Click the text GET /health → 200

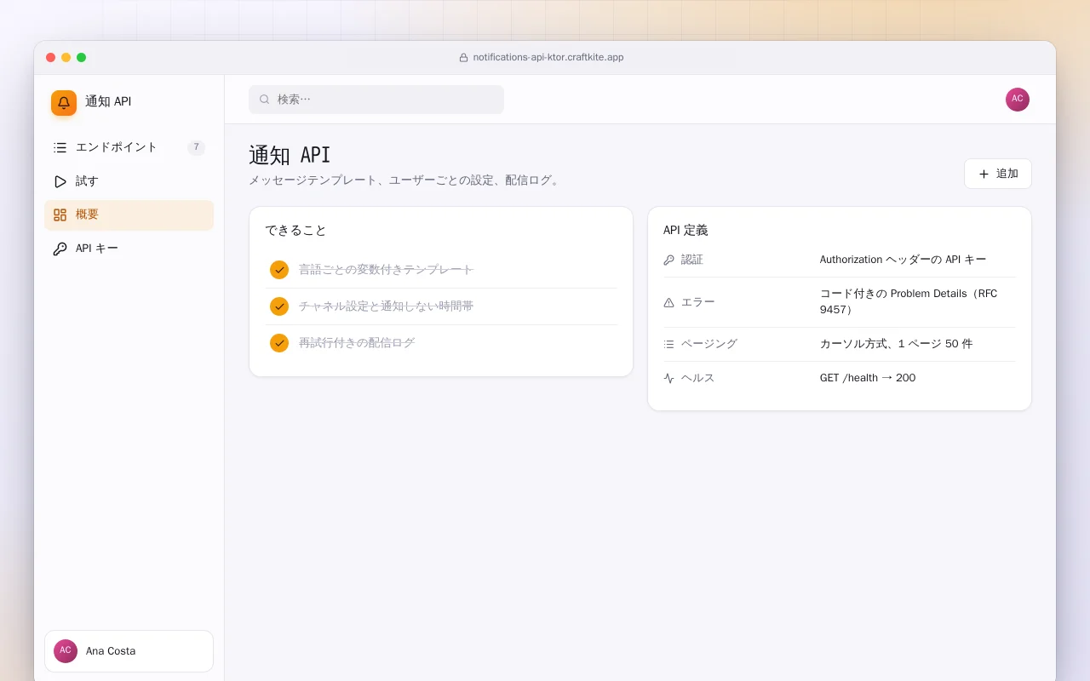click(868, 378)
